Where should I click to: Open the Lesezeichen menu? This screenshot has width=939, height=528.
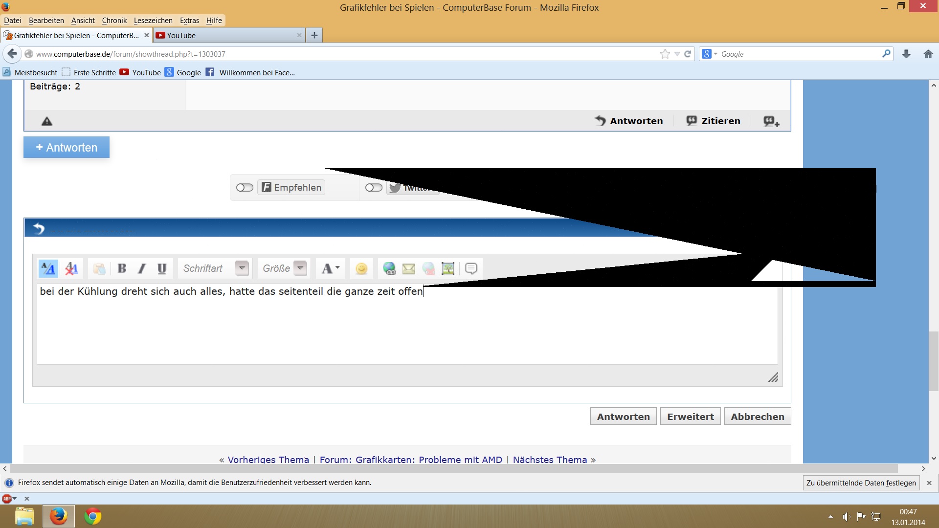[153, 21]
